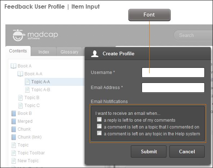The image size is (213, 168).
Task: Click the Create Profile user silhouette icon
Action: point(95,54)
